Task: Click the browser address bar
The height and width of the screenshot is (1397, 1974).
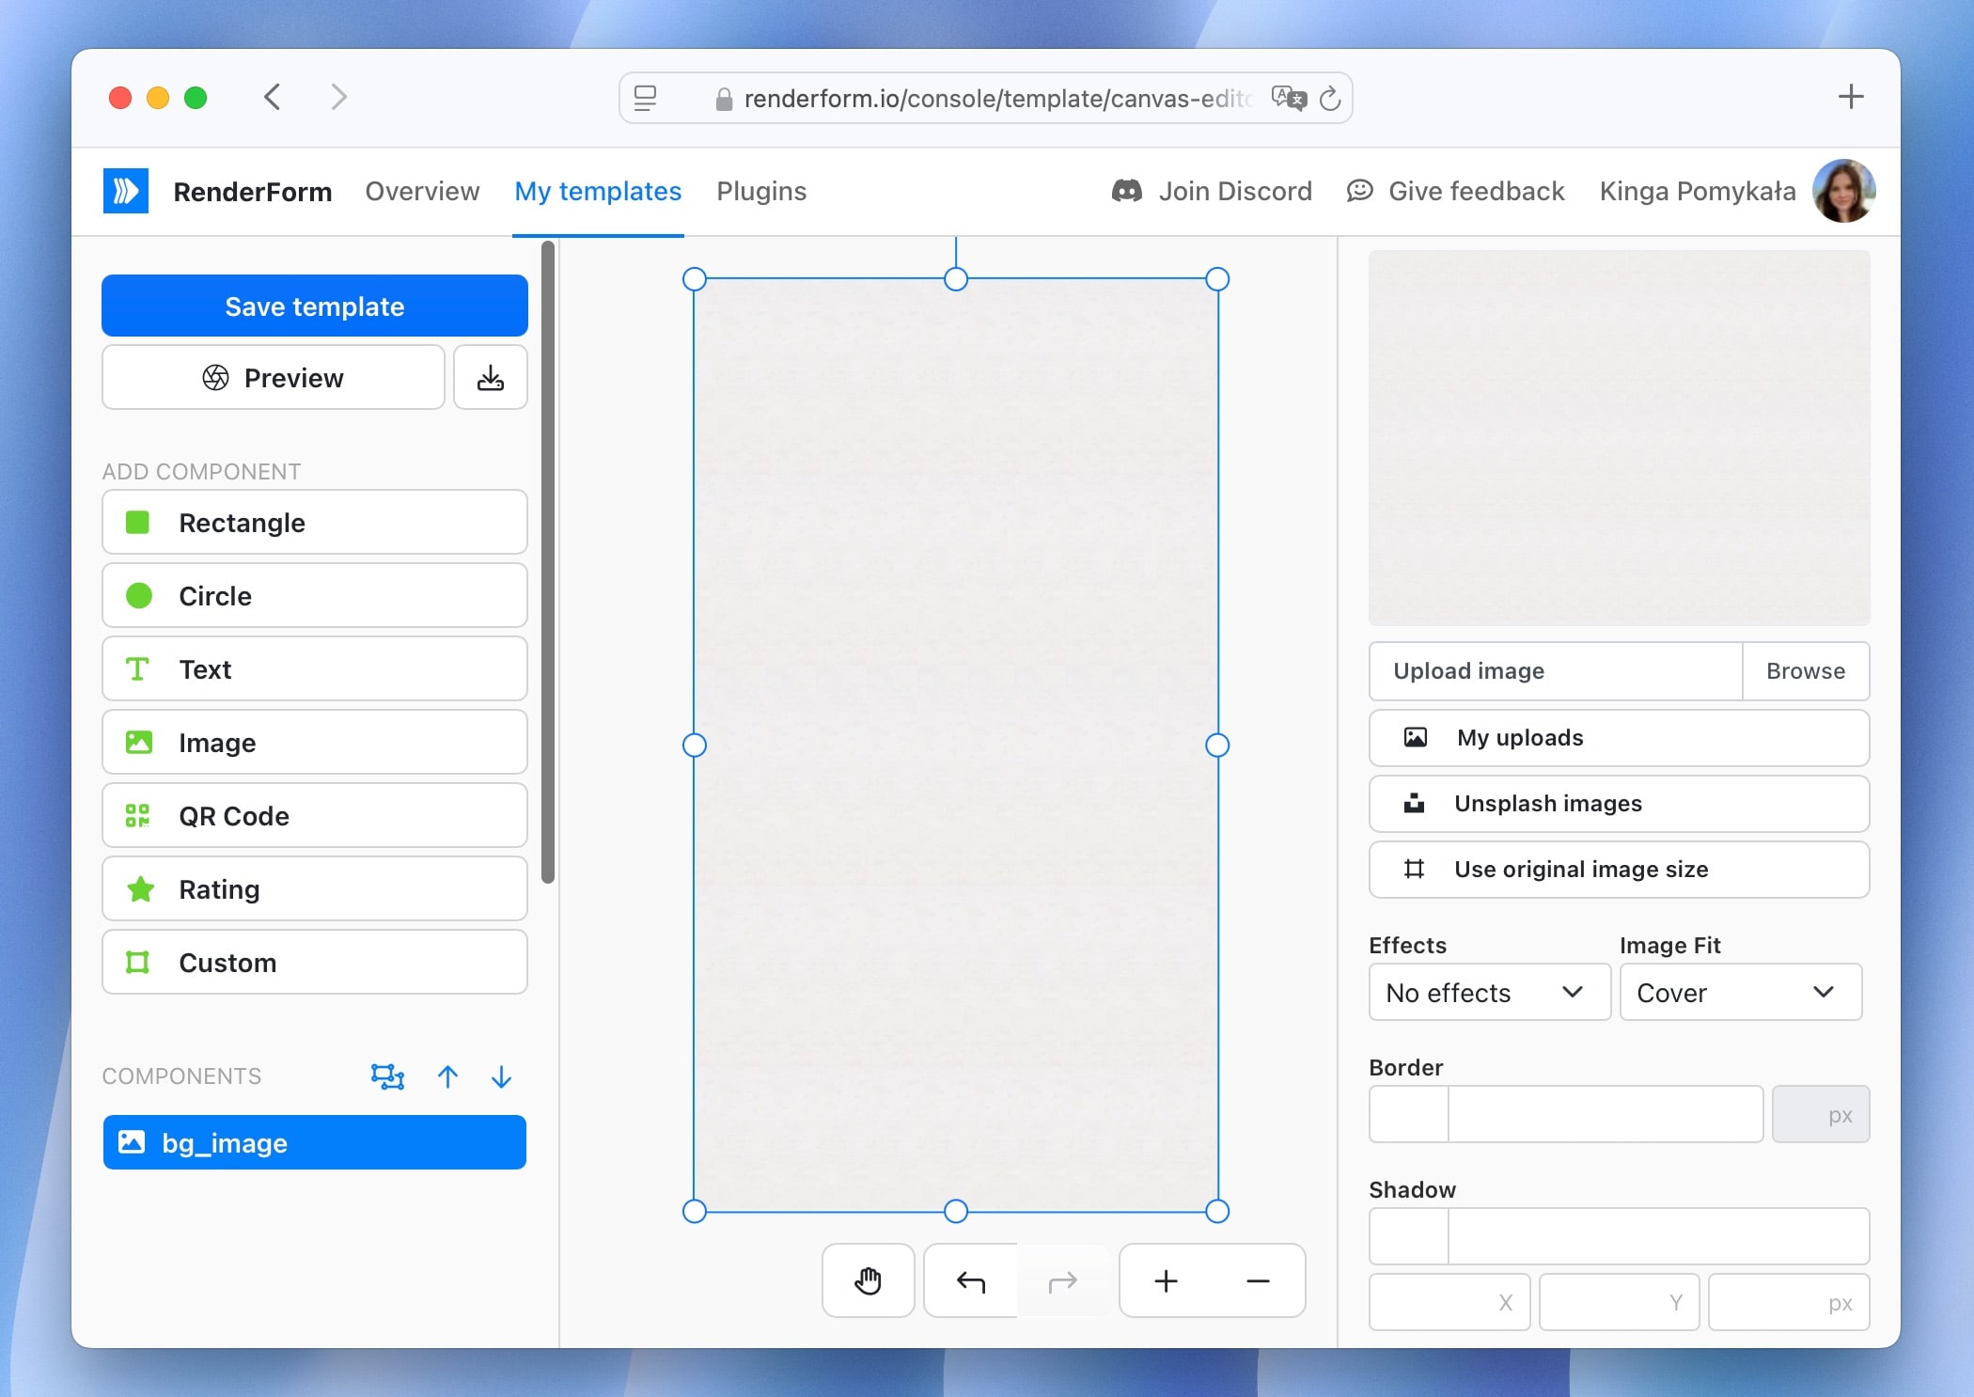Action: pos(985,98)
